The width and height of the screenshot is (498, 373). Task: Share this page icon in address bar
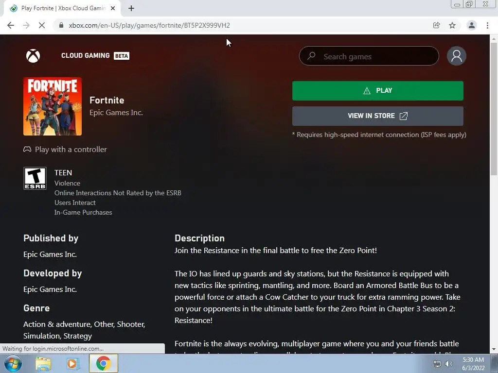coord(437,25)
